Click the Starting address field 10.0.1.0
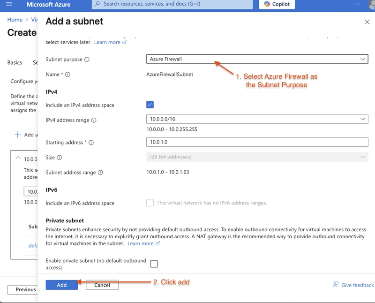The width and height of the screenshot is (375, 303). click(x=257, y=142)
